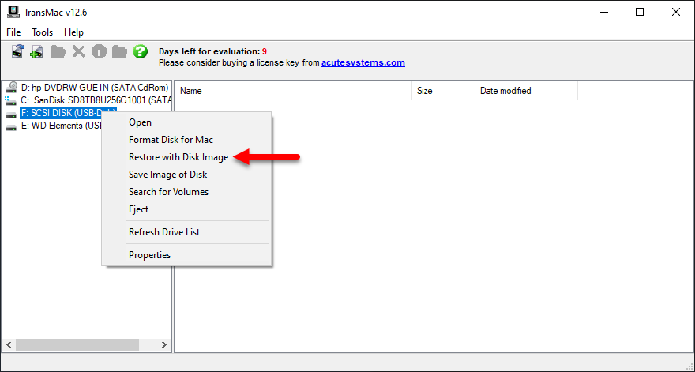This screenshot has height=372, width=695.
Task: Click the open disk image toolbar icon
Action: click(x=17, y=51)
